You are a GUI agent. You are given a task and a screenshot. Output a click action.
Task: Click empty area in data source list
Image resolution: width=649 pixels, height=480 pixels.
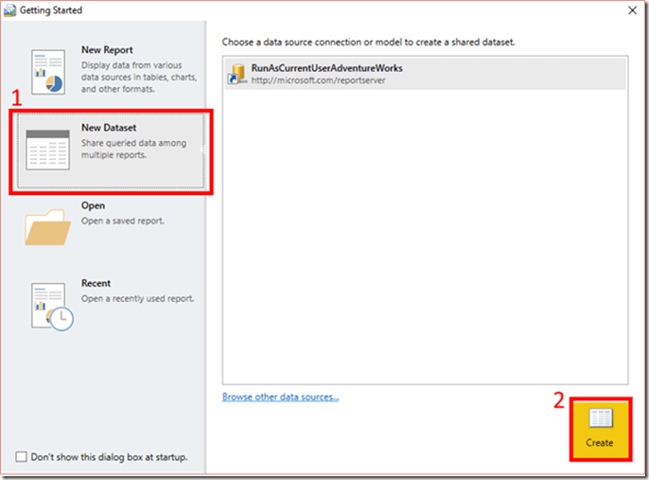coord(424,237)
